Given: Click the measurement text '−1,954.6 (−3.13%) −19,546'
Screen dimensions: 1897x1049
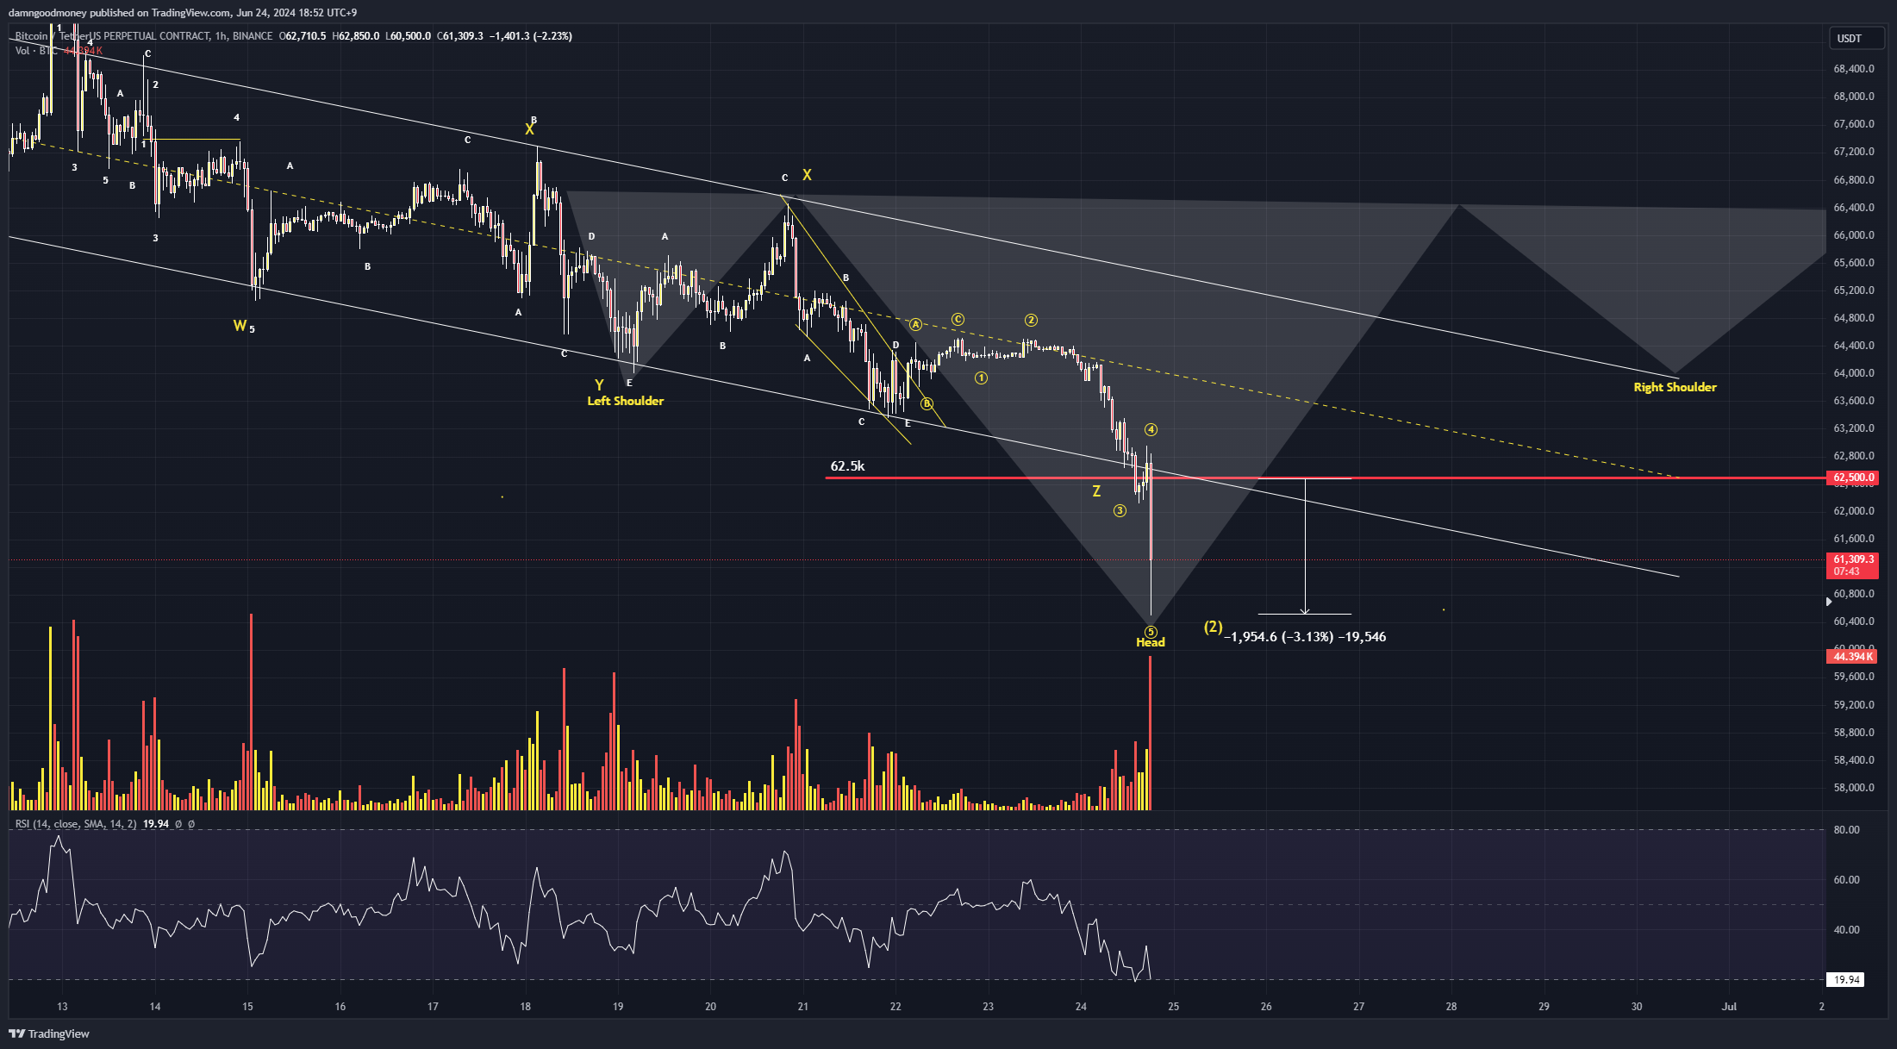Looking at the screenshot, I should (x=1305, y=637).
